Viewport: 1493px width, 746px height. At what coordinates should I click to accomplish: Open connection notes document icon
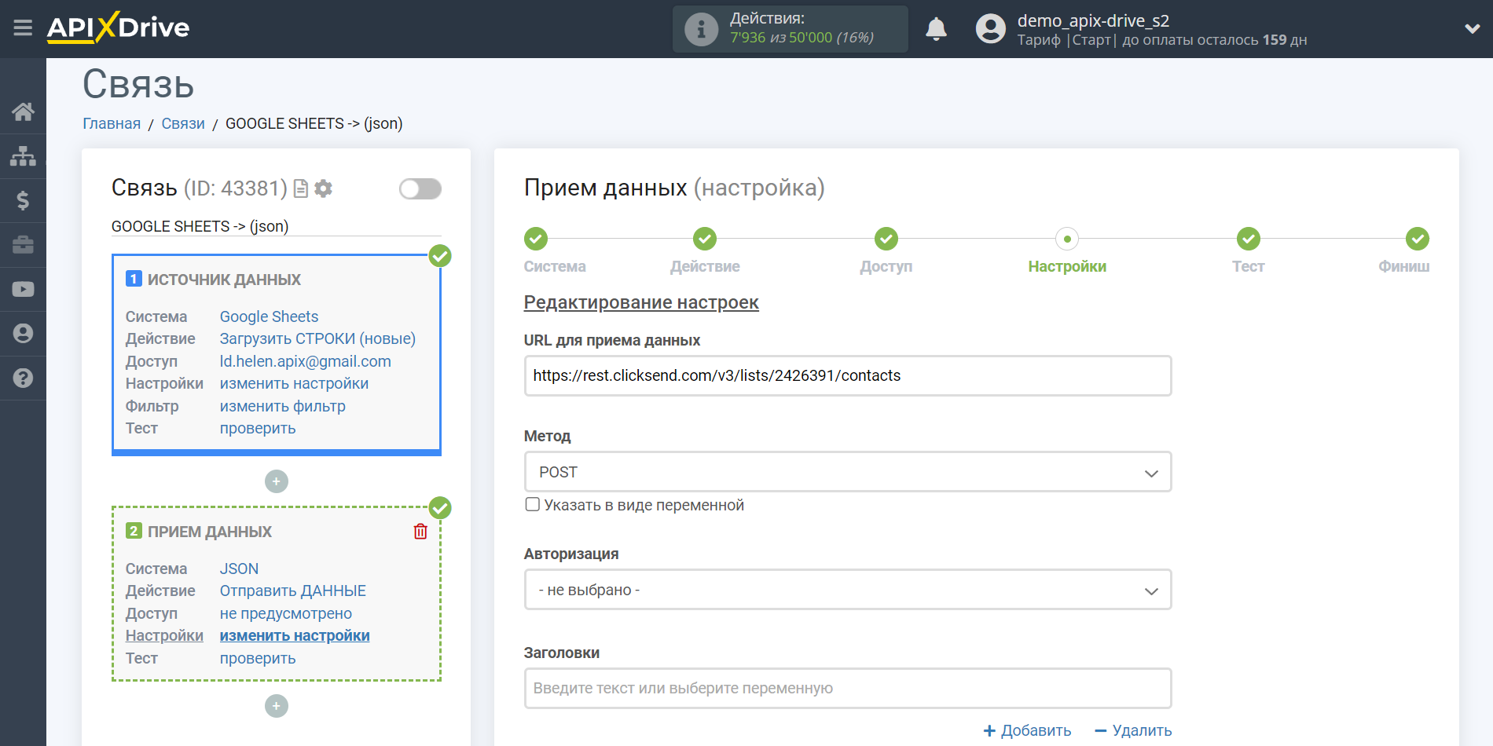coord(300,188)
